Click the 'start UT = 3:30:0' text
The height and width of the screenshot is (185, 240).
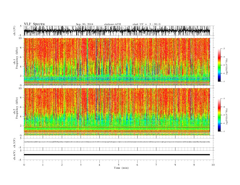click(146, 24)
